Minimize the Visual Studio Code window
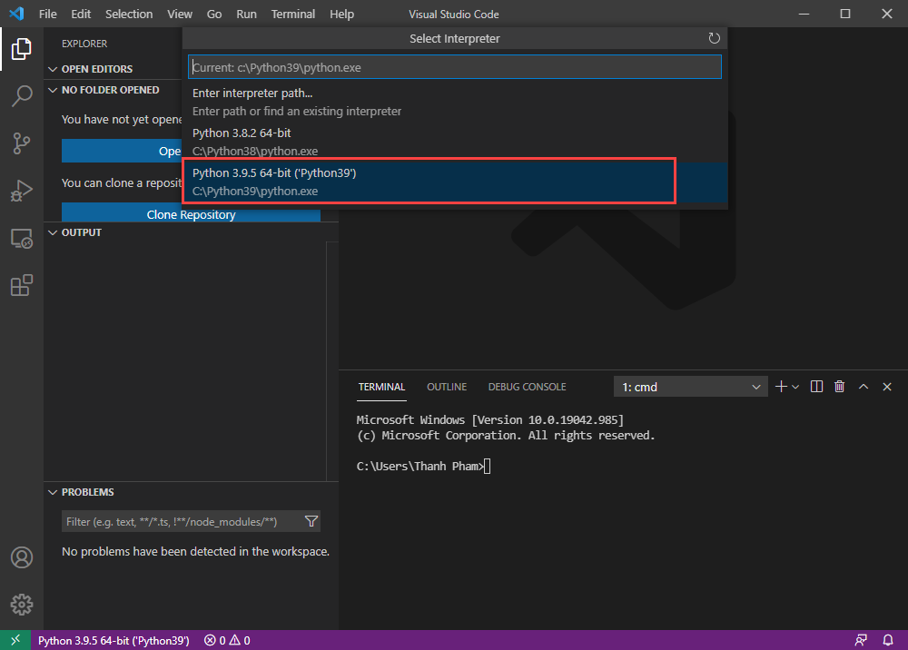 tap(804, 14)
